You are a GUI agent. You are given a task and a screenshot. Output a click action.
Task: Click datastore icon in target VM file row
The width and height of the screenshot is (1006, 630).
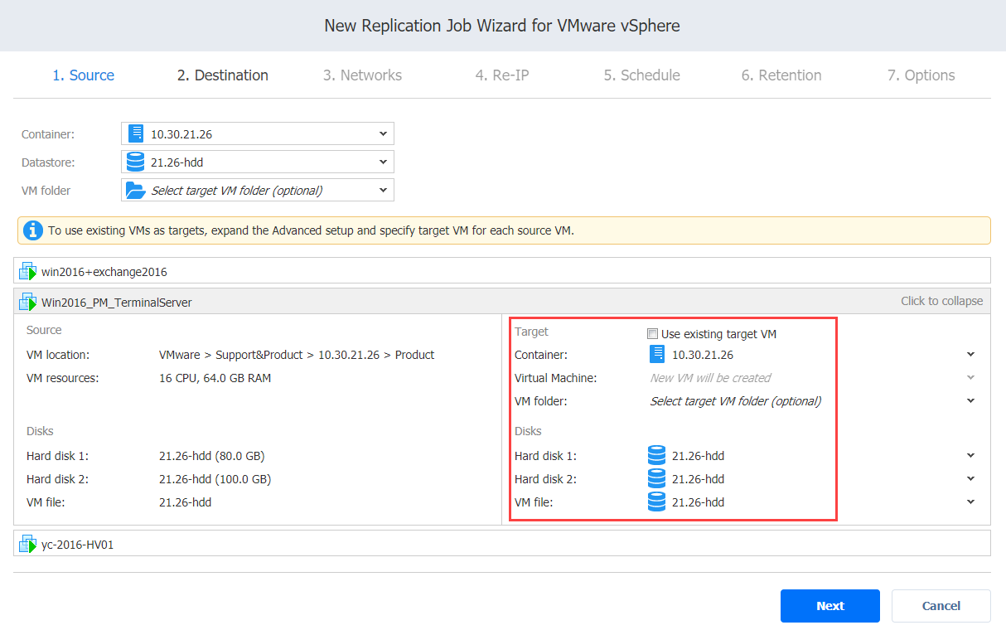point(657,502)
